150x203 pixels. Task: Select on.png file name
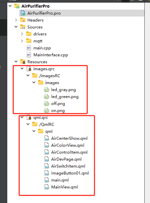click(x=58, y=111)
